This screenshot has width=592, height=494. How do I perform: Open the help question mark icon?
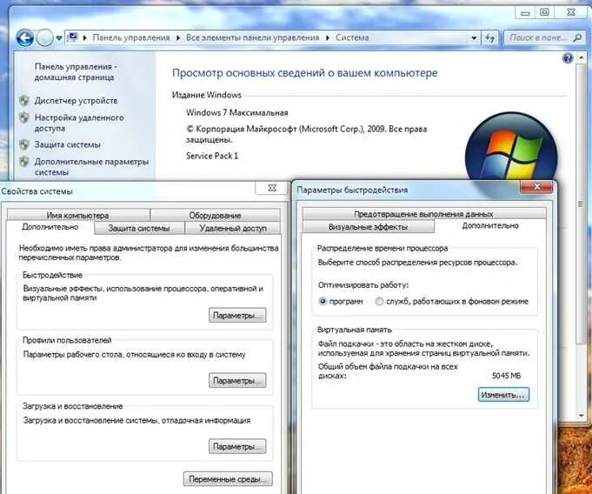coord(568,58)
